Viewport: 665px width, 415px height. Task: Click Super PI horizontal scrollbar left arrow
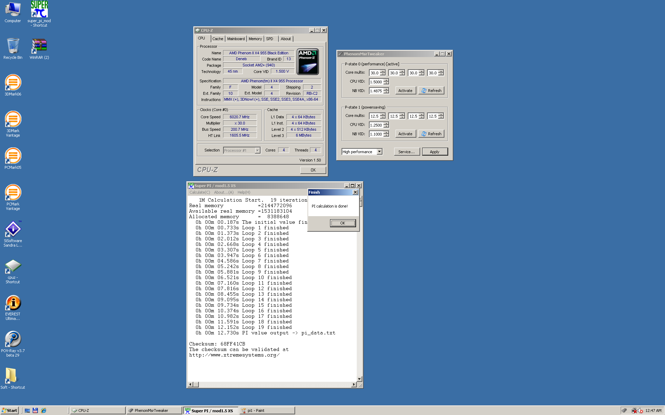(x=190, y=384)
